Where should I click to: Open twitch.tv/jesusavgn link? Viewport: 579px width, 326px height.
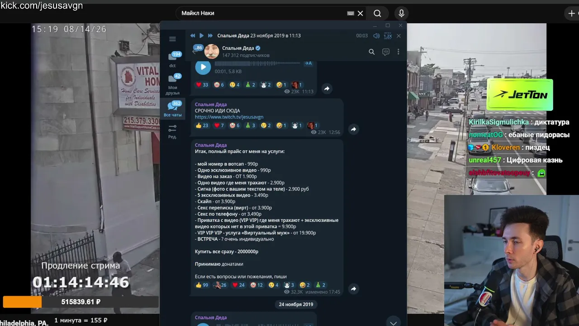[229, 117]
